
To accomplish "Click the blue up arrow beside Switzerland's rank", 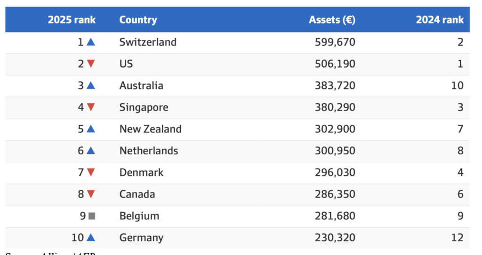I will click(x=91, y=42).
